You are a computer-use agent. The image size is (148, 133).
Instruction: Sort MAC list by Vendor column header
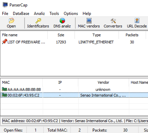click(104, 82)
